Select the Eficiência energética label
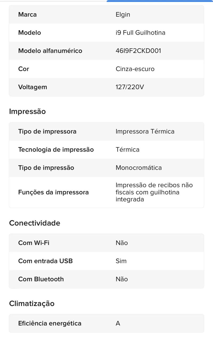Image resolution: width=213 pixels, height=340 pixels. (x=50, y=323)
